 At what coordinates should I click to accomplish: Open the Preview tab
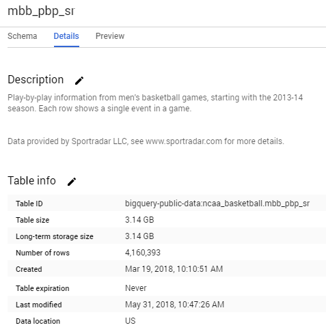coord(110,36)
